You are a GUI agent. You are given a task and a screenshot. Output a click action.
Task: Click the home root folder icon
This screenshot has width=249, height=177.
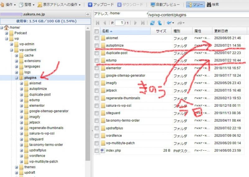(x=6, y=27)
